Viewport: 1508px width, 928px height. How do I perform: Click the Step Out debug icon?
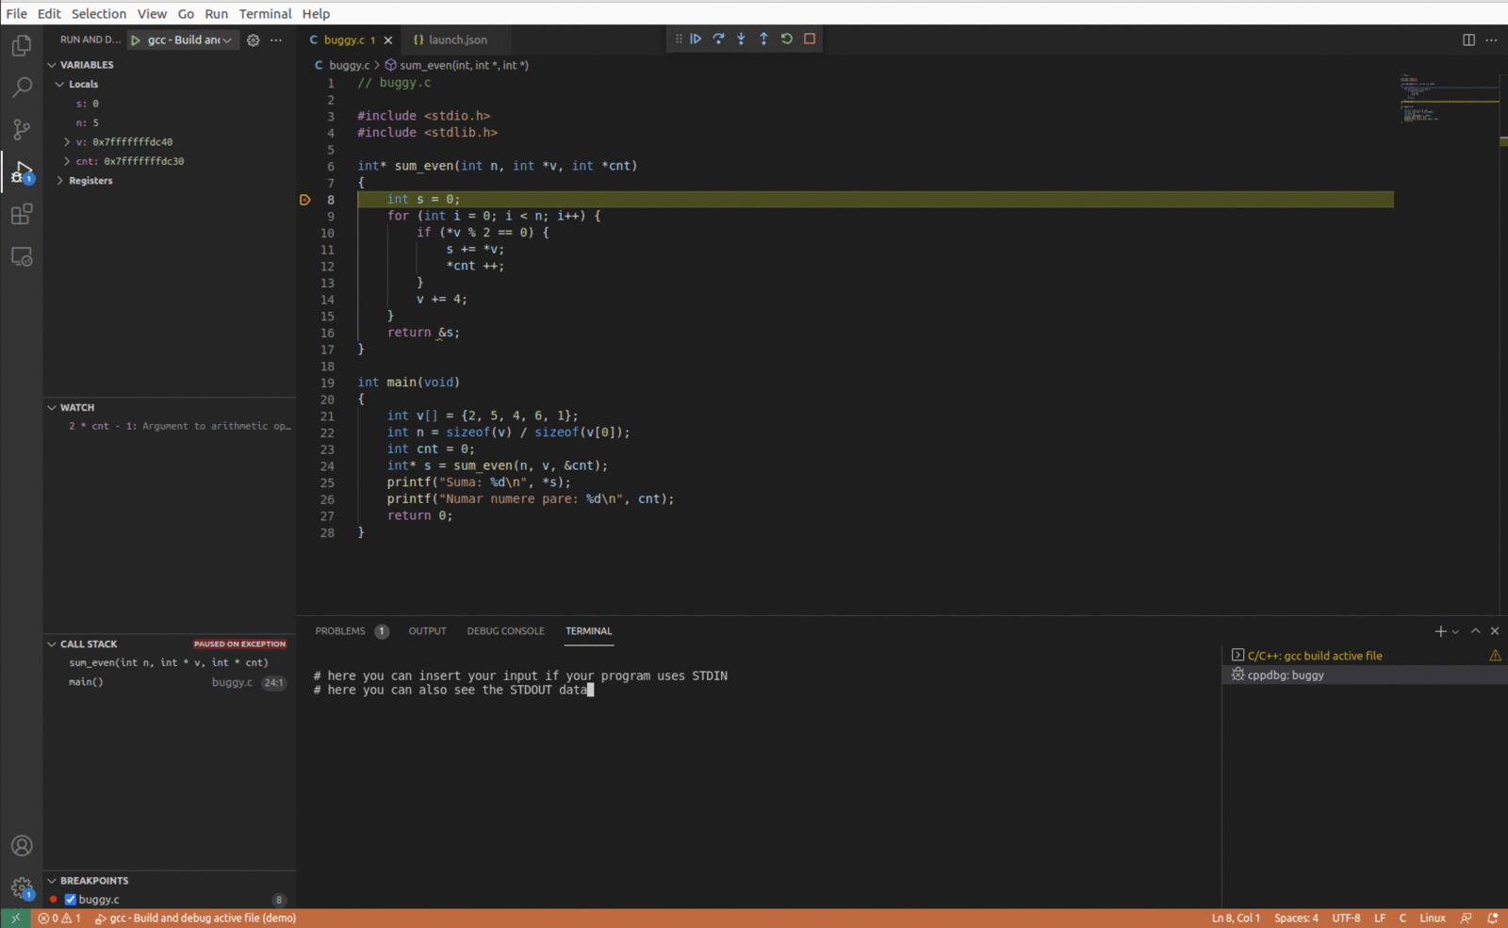pos(763,39)
